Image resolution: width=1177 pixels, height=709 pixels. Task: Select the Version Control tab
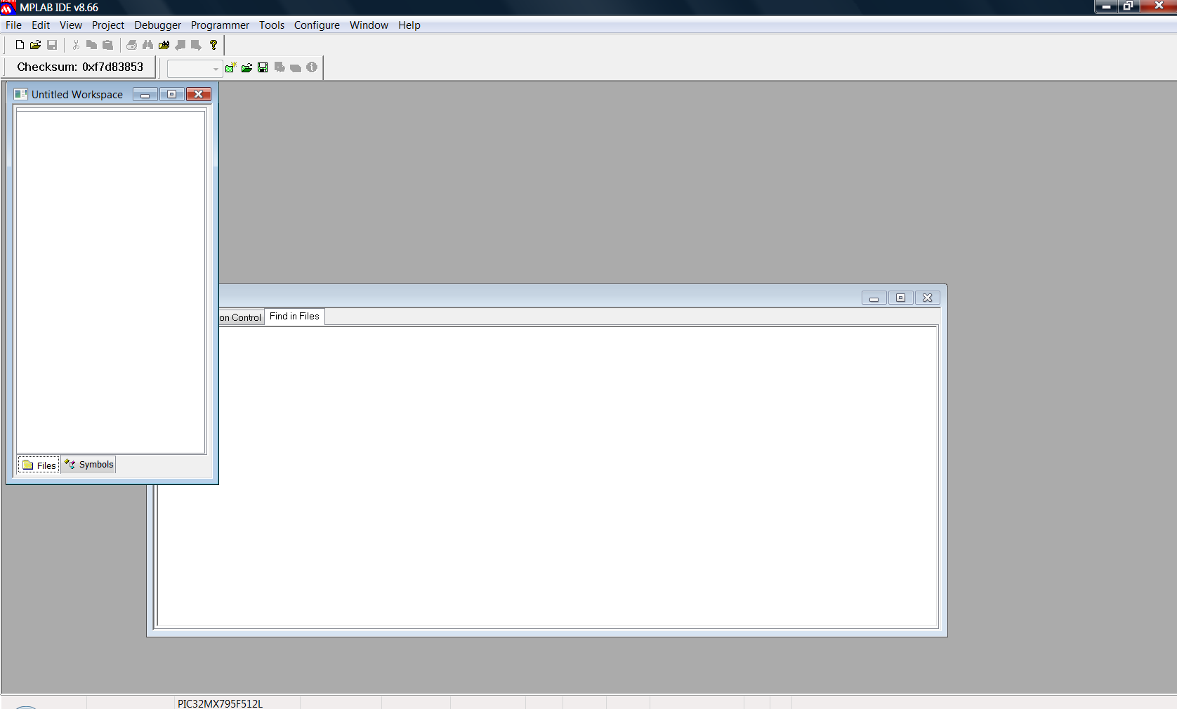(240, 317)
